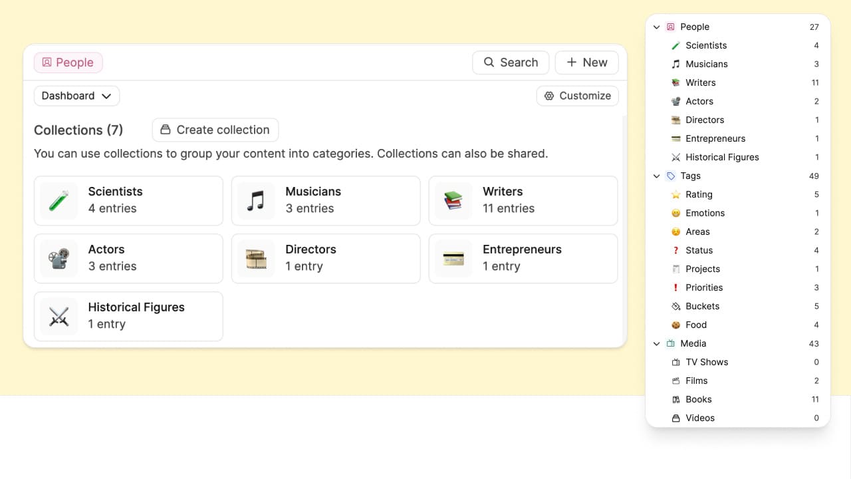Viewport: 851px width, 479px height.
Task: Click the credit card icon on Entrepreneurs card
Action: point(453,258)
